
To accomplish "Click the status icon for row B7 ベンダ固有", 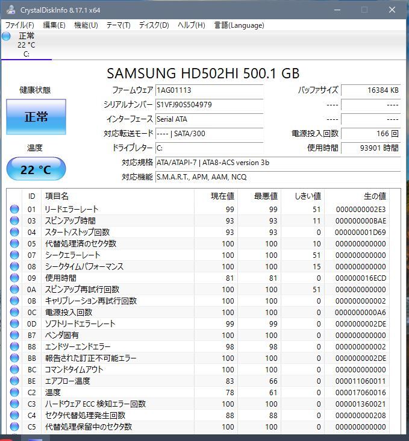I will point(14,335).
